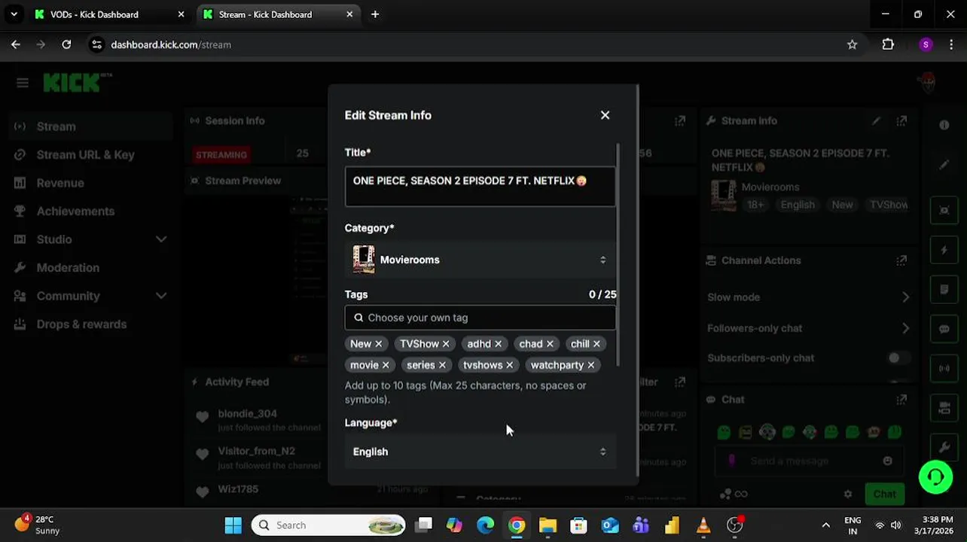Open the Windows Start menu
The width and height of the screenshot is (967, 542).
pos(233,525)
